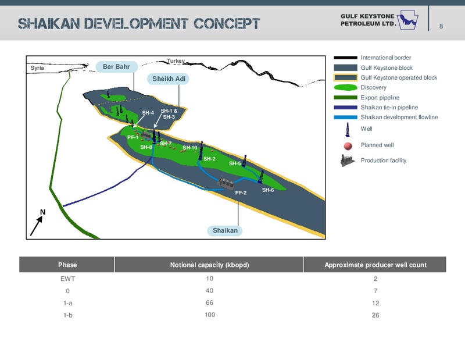
Task: Click the 1-b phase cell
Action: [x=67, y=315]
